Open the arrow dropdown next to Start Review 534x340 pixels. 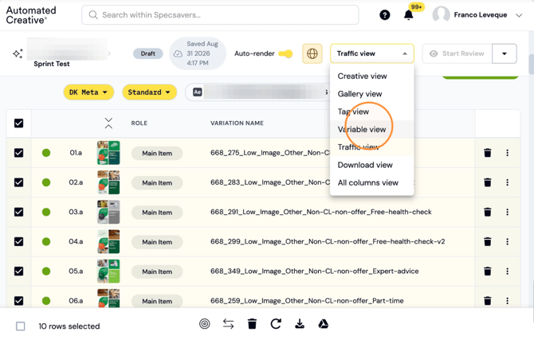[504, 53]
